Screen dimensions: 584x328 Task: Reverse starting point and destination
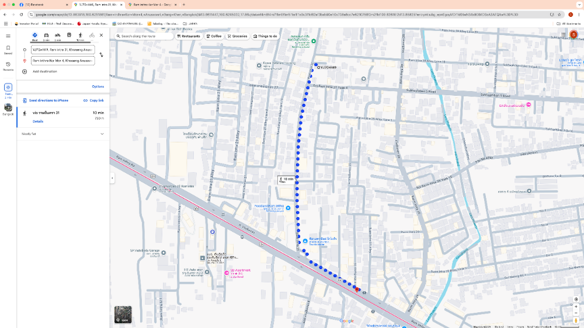click(x=101, y=55)
